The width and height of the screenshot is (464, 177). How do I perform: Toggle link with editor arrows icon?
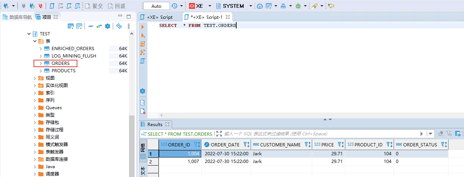coord(99,26)
